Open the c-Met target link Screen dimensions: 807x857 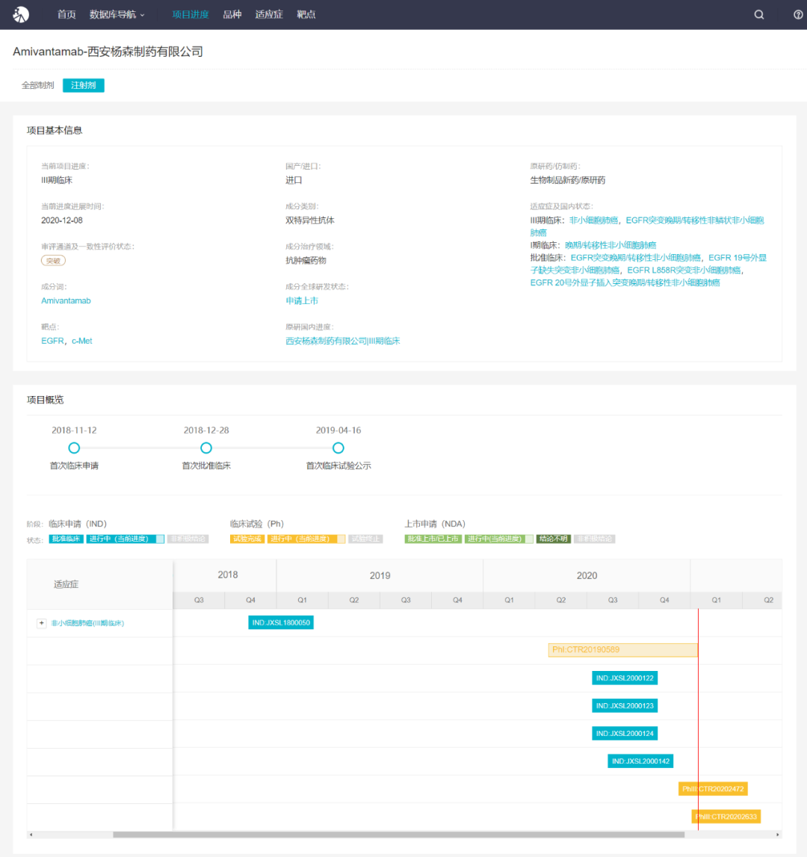82,341
